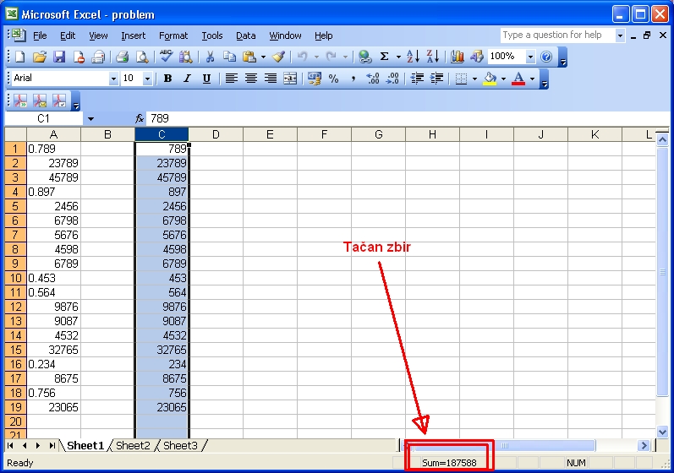Cut selection with the scissors icon

210,57
